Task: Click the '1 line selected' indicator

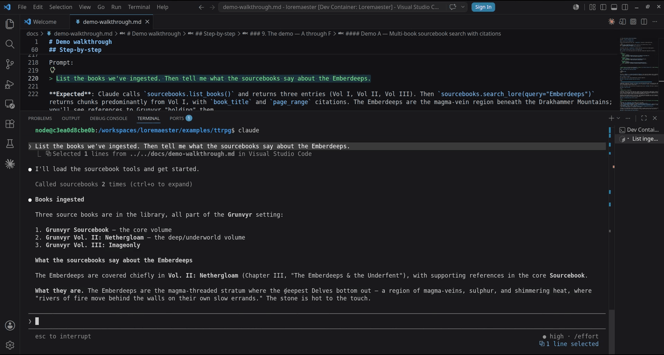Action: [569, 344]
